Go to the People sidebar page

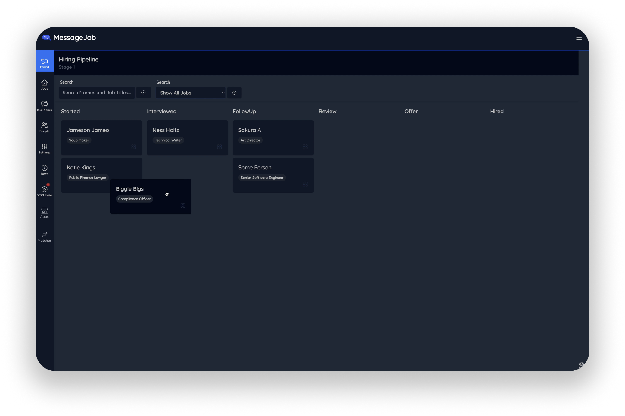44,127
